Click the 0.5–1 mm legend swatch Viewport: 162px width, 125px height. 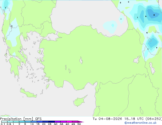[10, 122]
